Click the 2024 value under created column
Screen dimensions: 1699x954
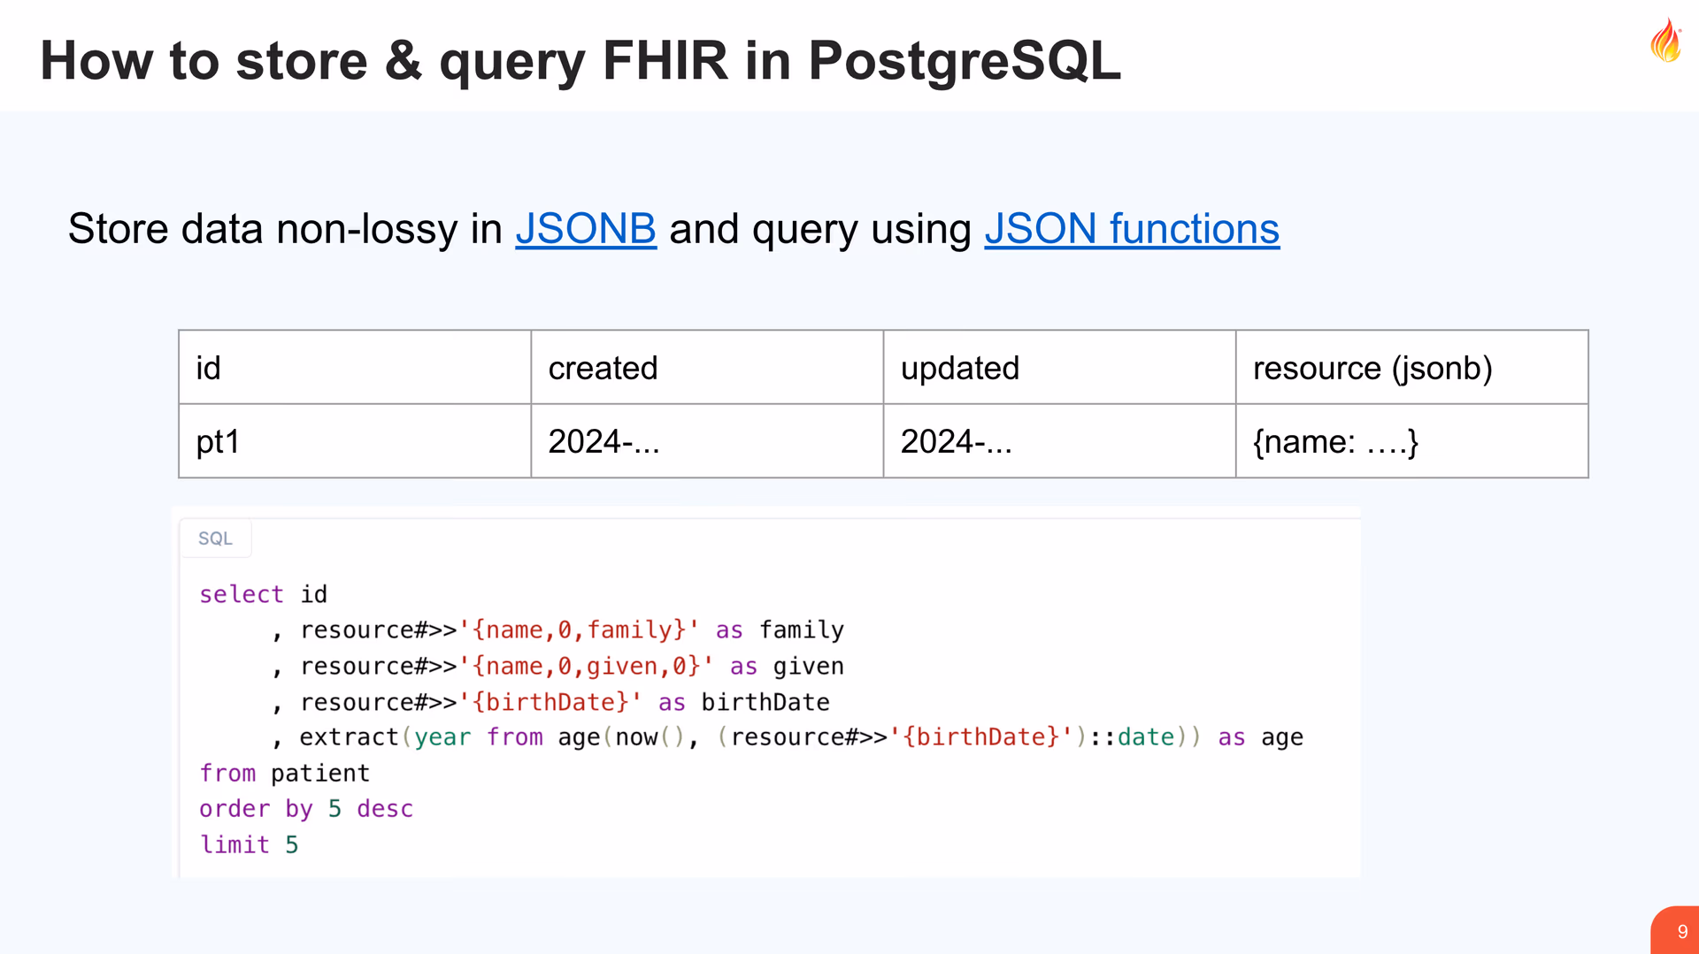point(603,441)
